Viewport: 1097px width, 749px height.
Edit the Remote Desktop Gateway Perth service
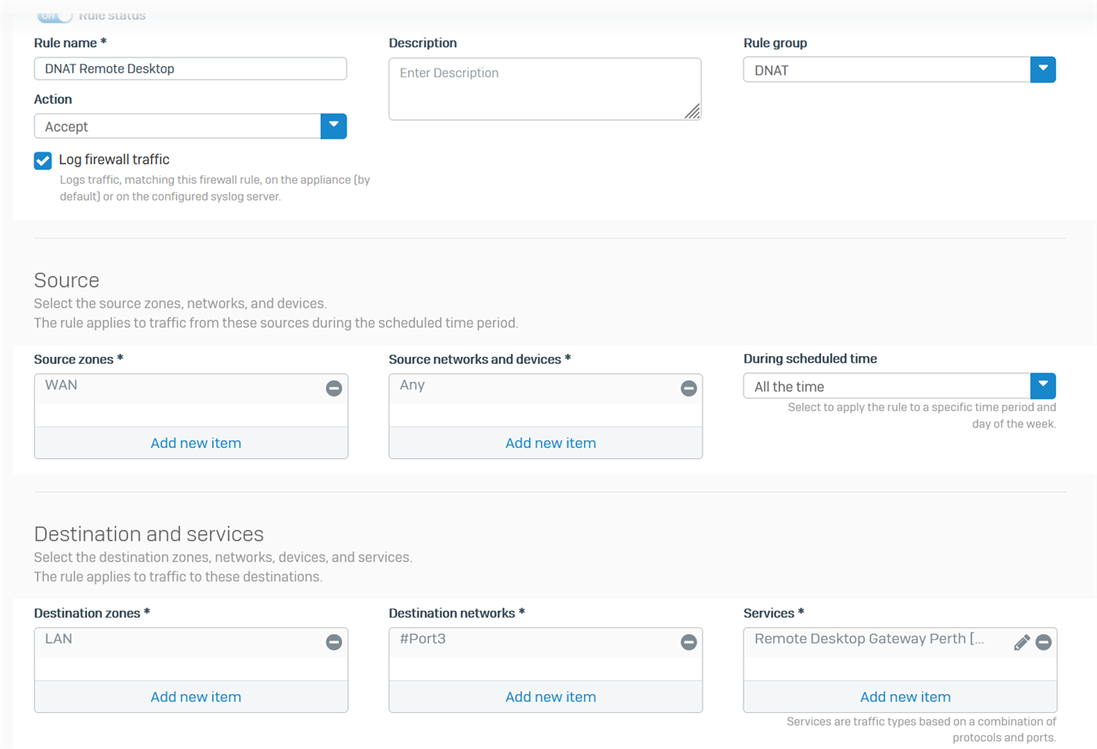pos(1022,642)
